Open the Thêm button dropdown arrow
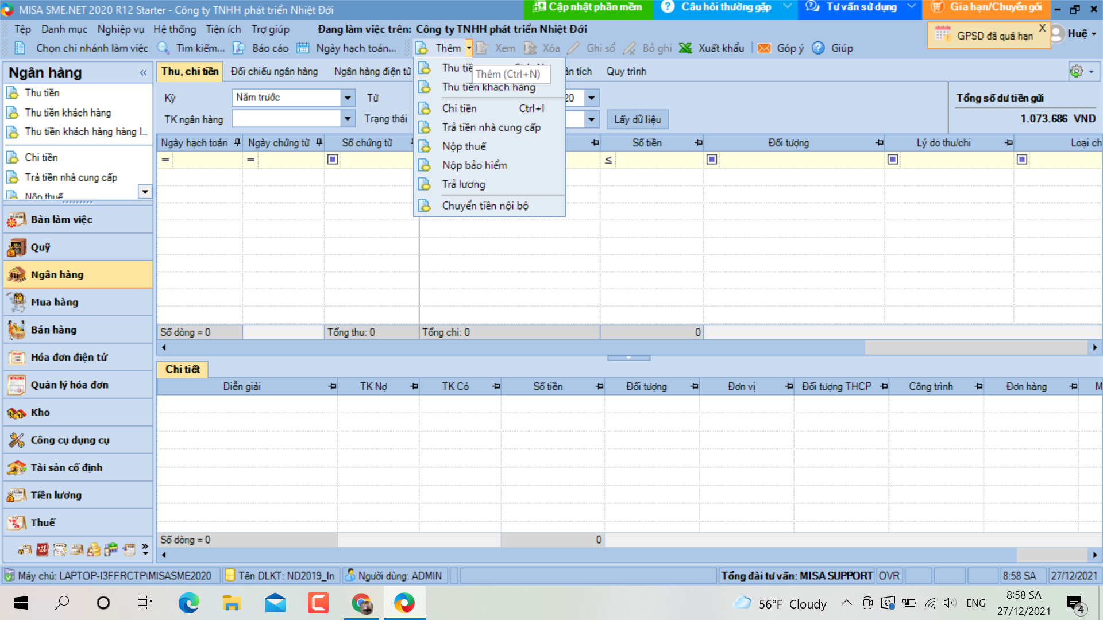 pyautogui.click(x=469, y=48)
